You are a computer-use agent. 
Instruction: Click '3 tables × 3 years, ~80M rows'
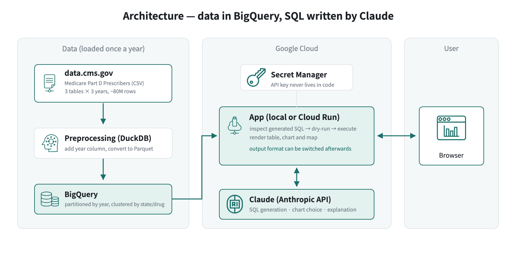pos(100,91)
